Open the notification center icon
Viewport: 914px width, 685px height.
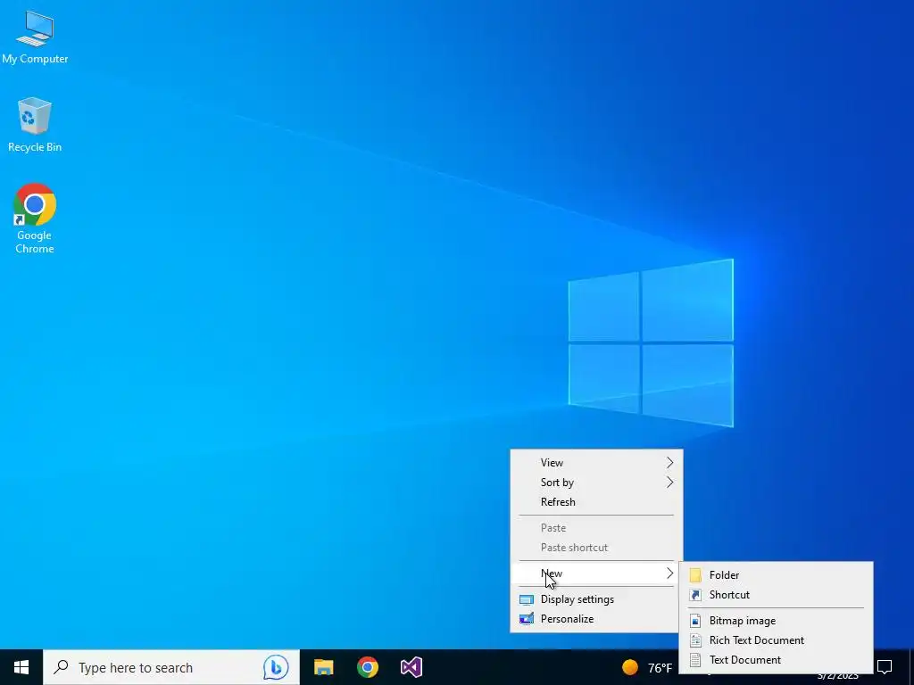tap(885, 666)
